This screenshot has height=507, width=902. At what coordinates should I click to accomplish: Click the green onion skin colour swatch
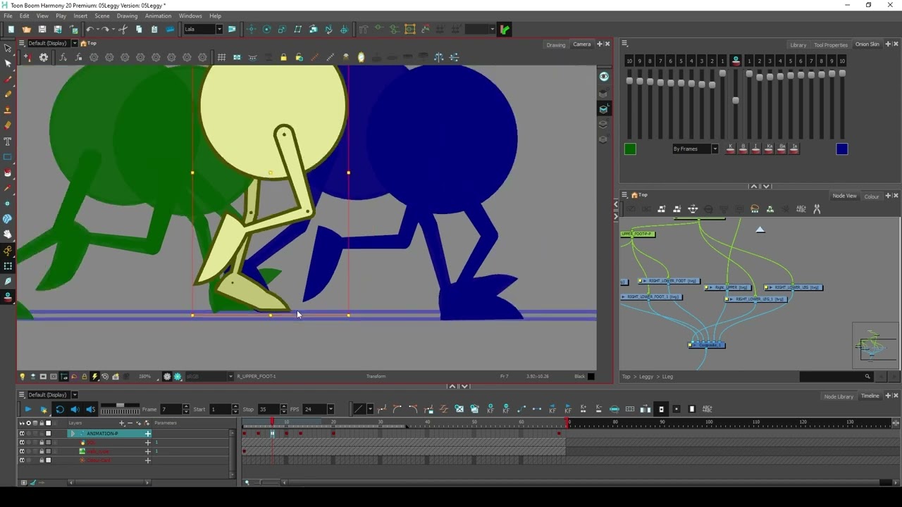tap(630, 149)
